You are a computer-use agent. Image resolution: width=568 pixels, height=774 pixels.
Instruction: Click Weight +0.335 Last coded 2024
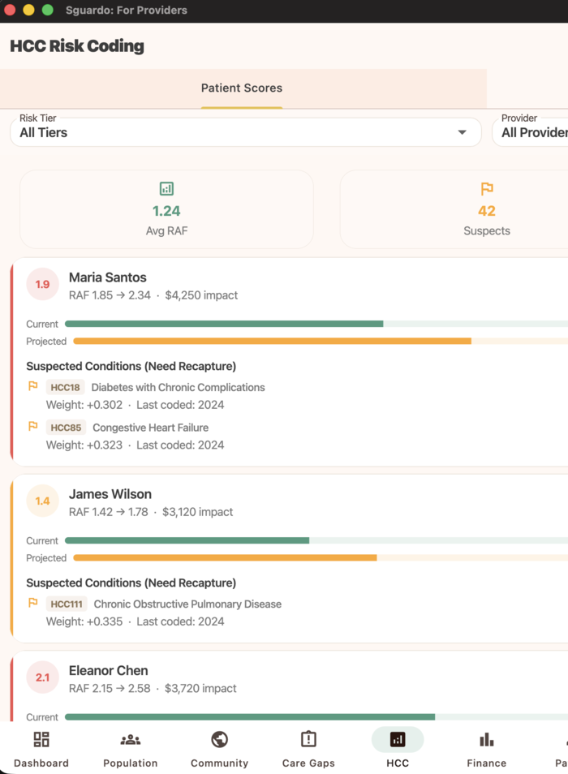tap(135, 621)
